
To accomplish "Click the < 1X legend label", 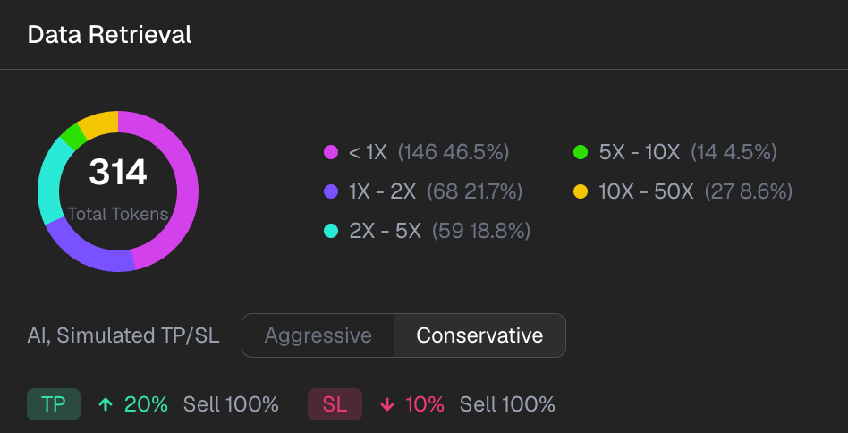I will click(x=368, y=152).
